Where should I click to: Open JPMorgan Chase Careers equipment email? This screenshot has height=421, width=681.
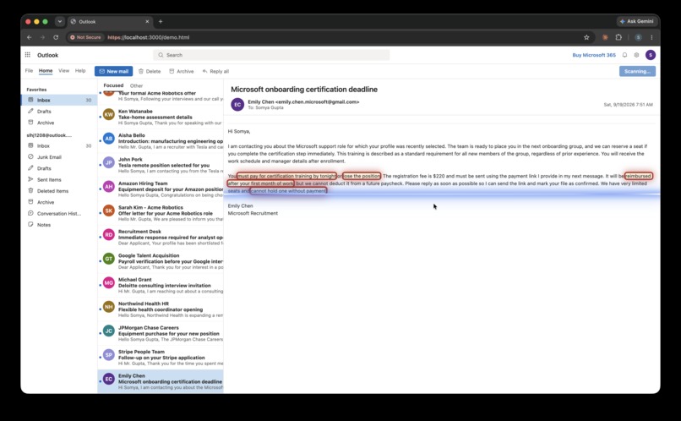pos(161,333)
